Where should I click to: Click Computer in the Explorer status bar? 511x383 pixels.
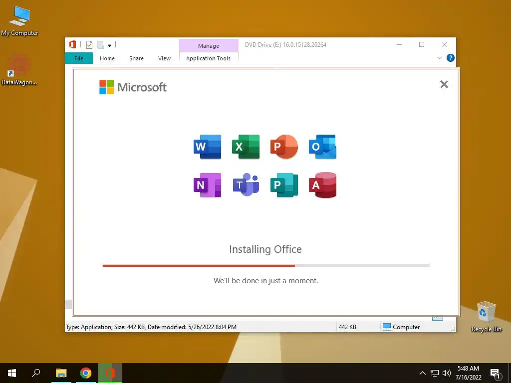pos(401,327)
